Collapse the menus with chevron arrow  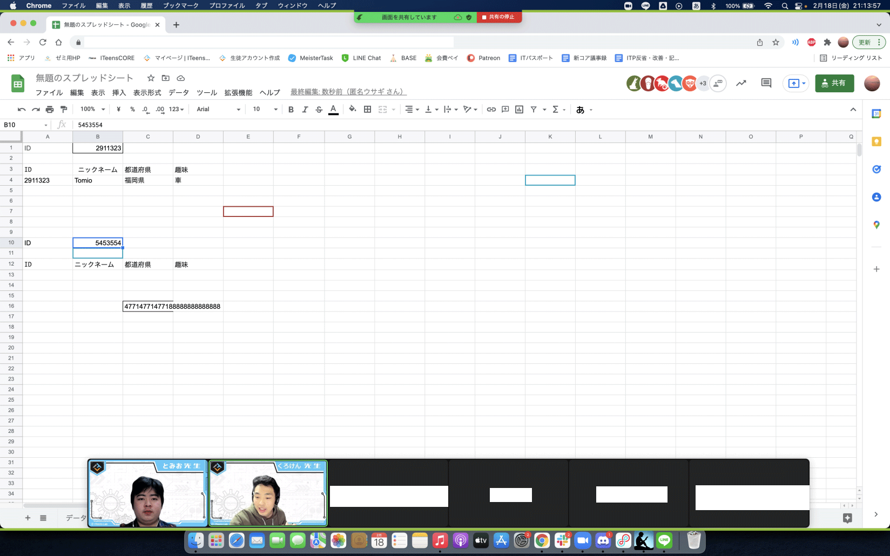point(853,110)
